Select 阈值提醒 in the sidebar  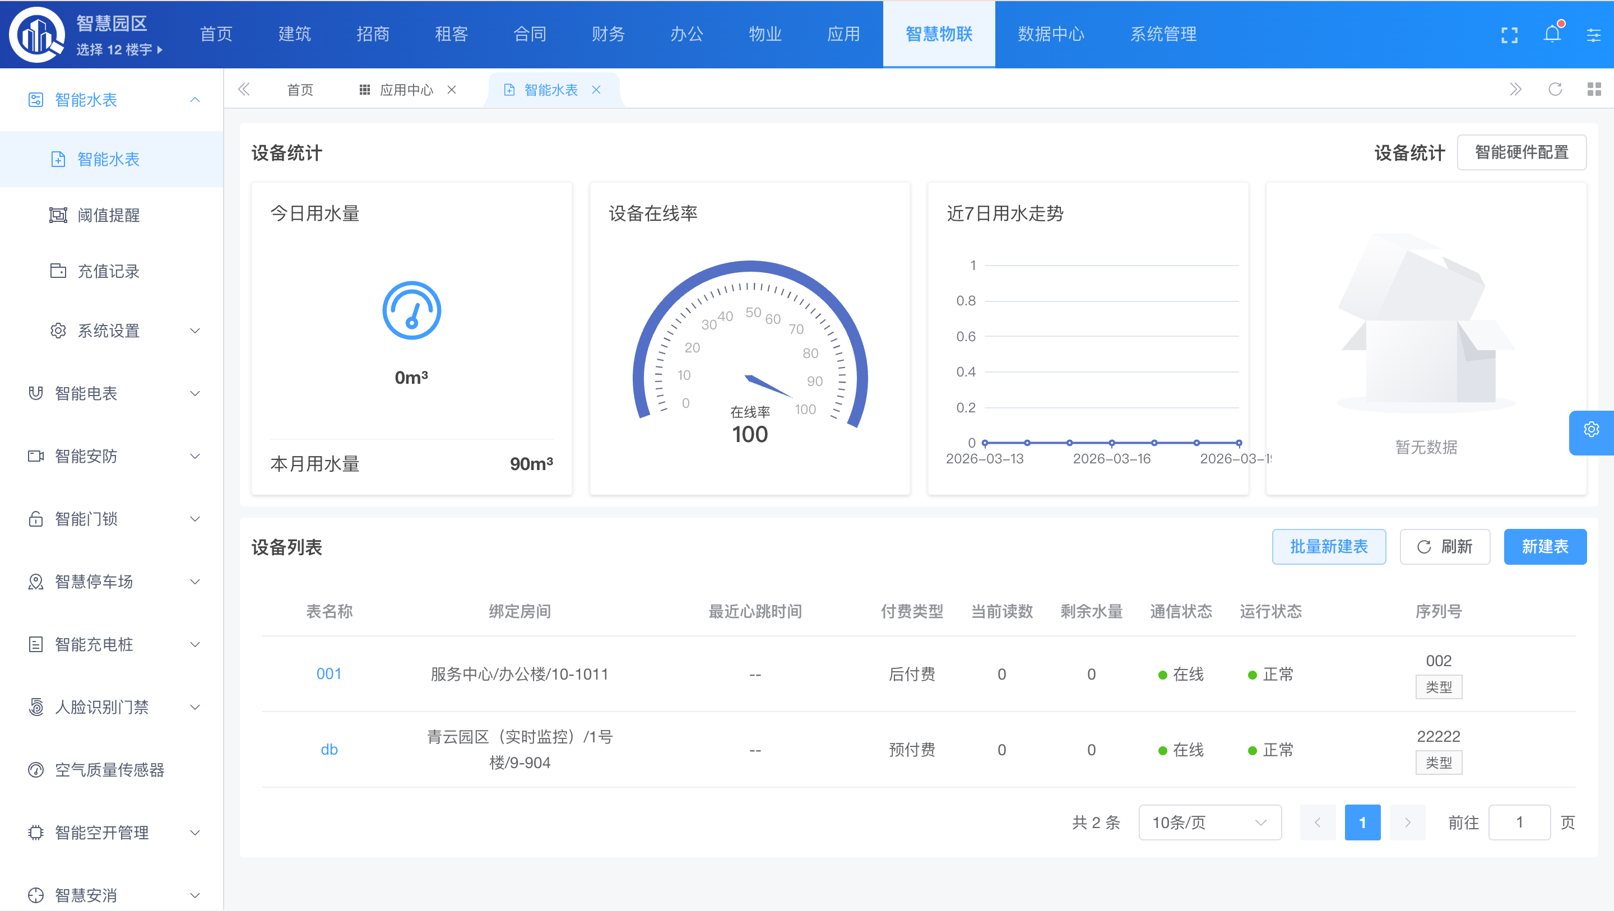108,216
